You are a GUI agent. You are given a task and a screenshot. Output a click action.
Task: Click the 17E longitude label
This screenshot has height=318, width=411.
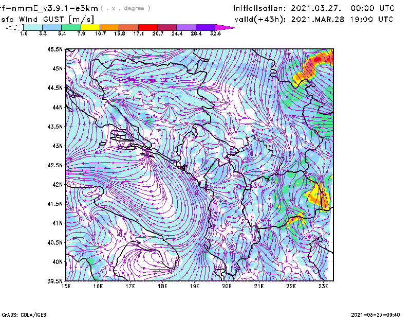[130, 286]
